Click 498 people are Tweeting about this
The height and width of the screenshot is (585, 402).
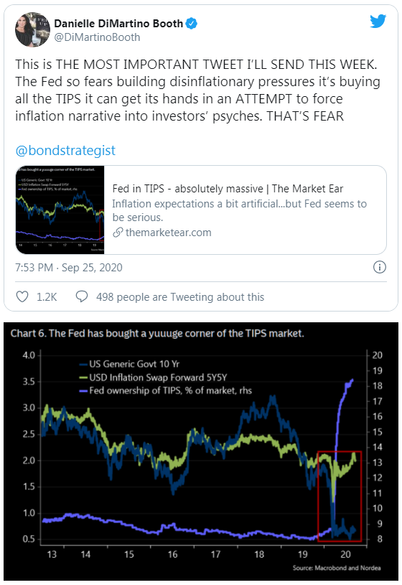[x=180, y=297]
